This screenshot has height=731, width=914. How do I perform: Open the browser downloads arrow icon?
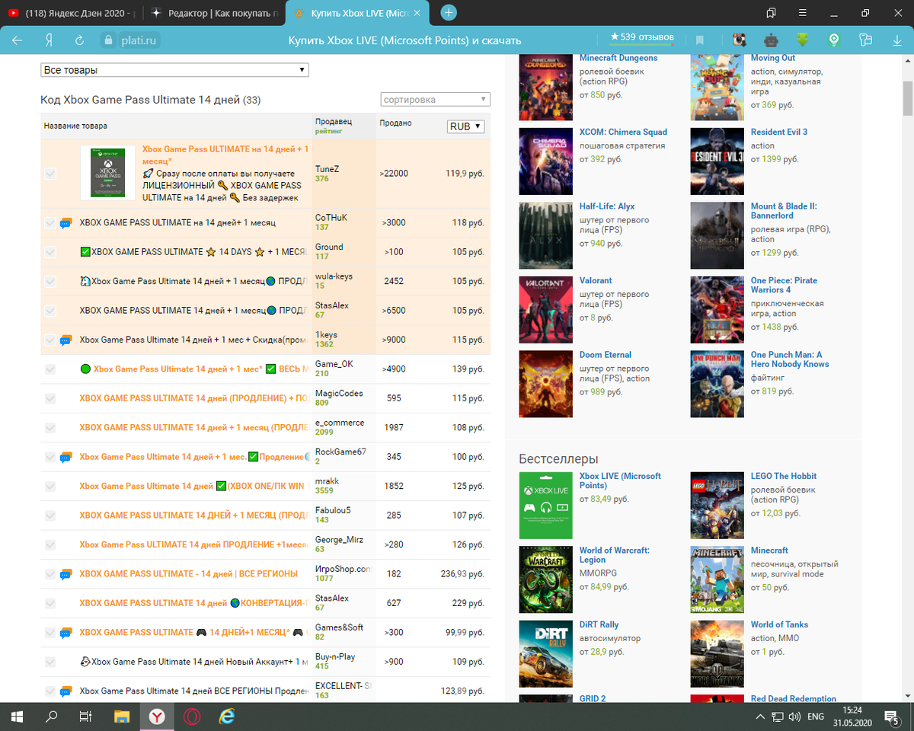tap(896, 40)
